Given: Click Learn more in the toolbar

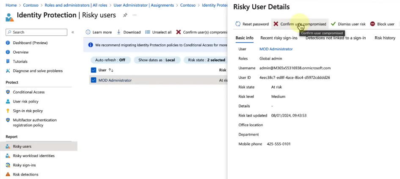Looking at the screenshot, I should pyautogui.click(x=99, y=32).
